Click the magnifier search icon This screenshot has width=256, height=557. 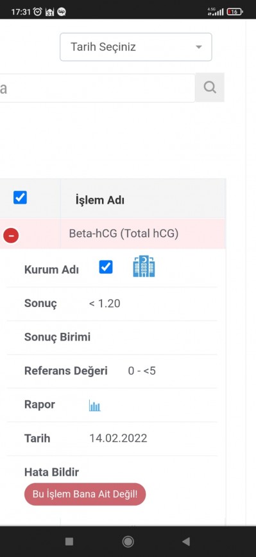210,87
